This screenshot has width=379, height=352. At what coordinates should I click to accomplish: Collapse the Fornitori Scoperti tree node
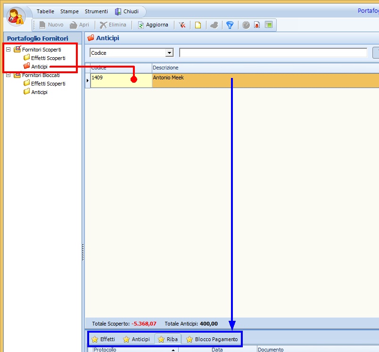[8, 49]
